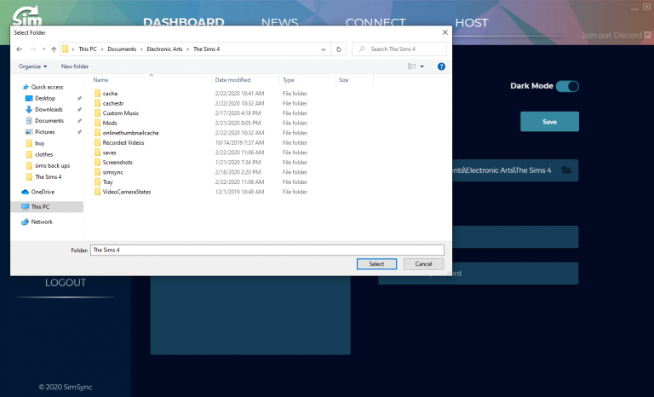Click the SimSync Save button

tap(549, 122)
